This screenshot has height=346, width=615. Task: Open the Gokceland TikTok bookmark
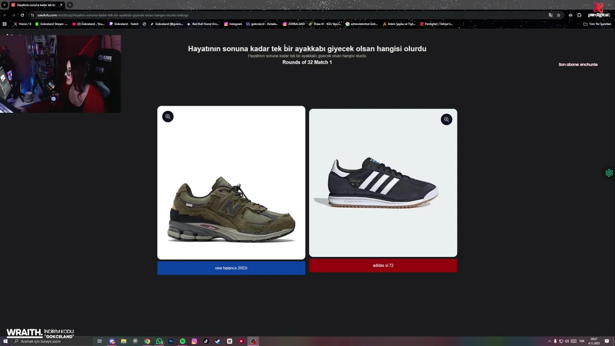(167, 24)
